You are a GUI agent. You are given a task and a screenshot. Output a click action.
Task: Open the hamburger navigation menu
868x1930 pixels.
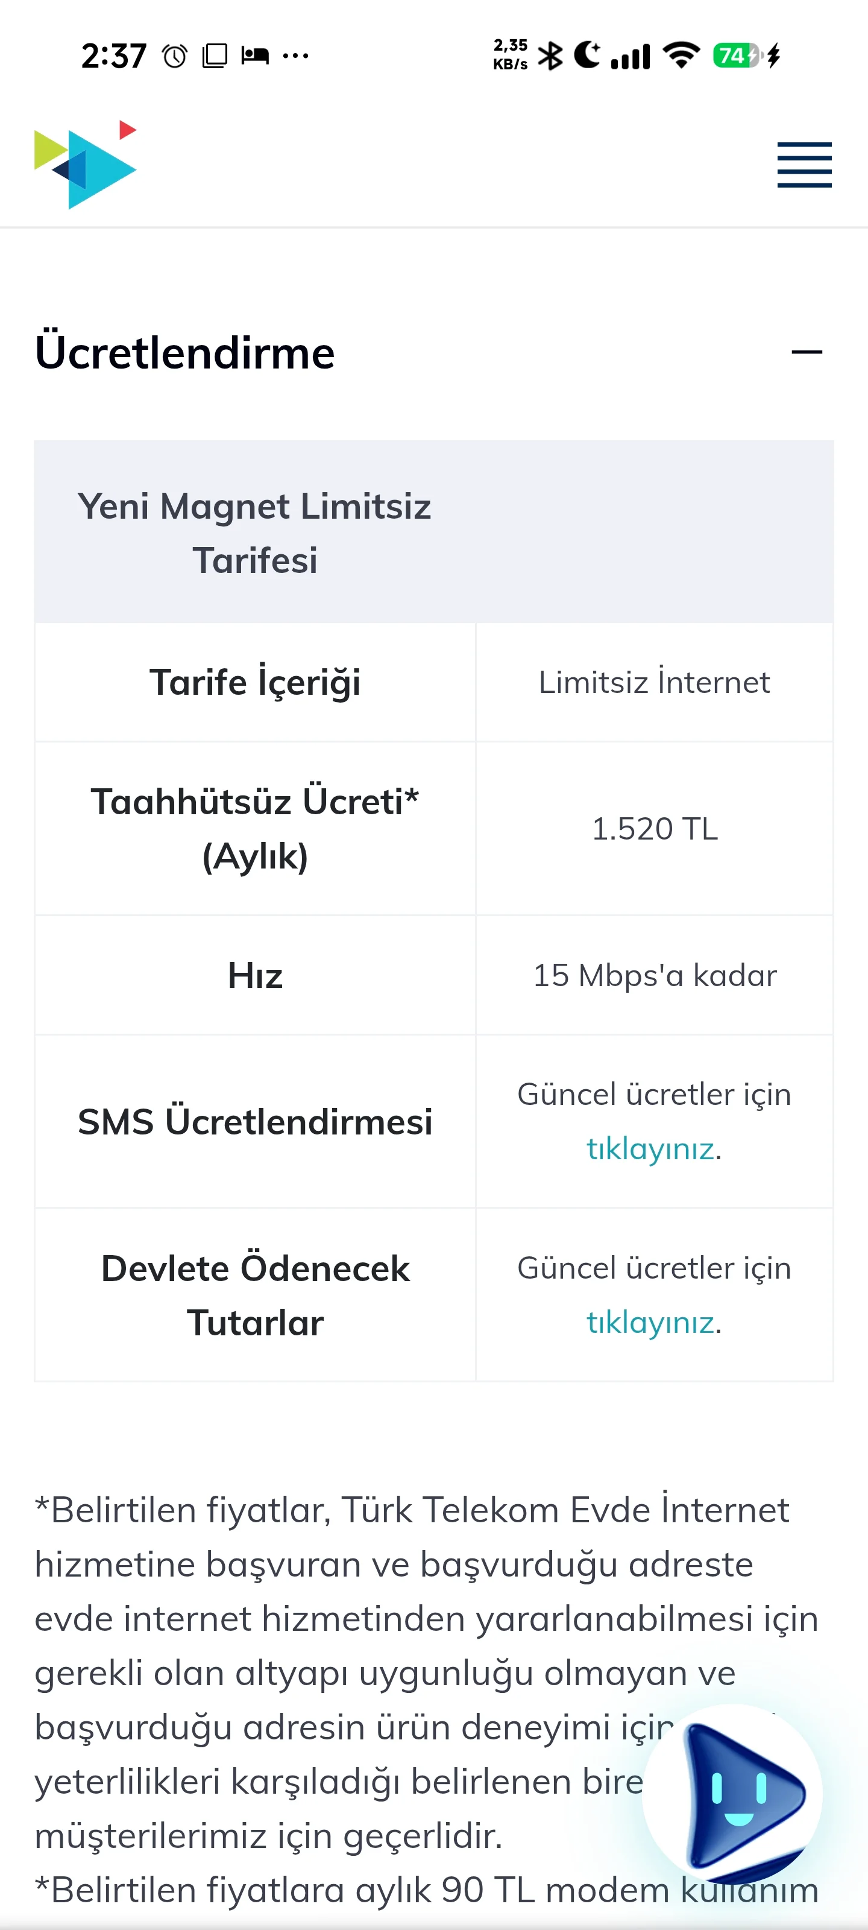pos(804,164)
